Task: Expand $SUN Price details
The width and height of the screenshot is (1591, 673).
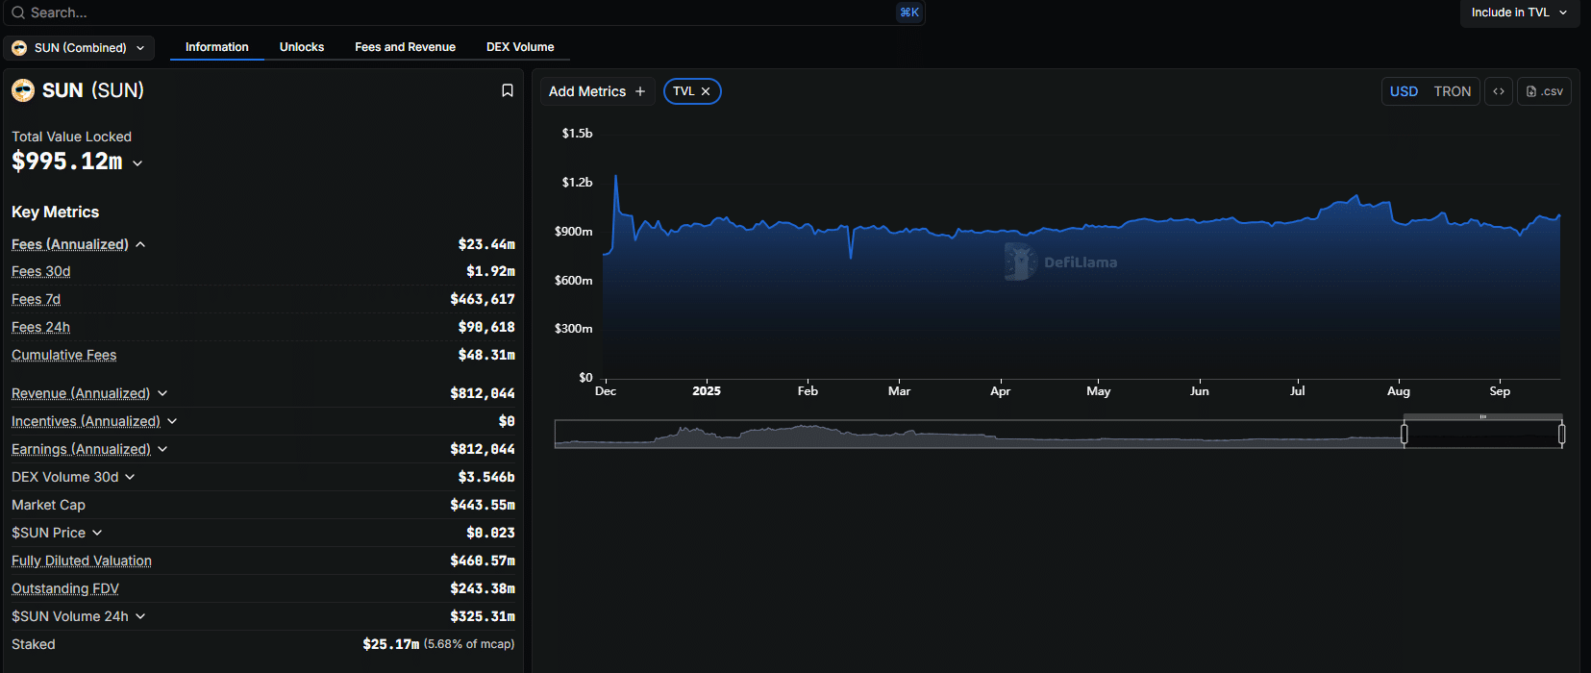Action: (97, 533)
